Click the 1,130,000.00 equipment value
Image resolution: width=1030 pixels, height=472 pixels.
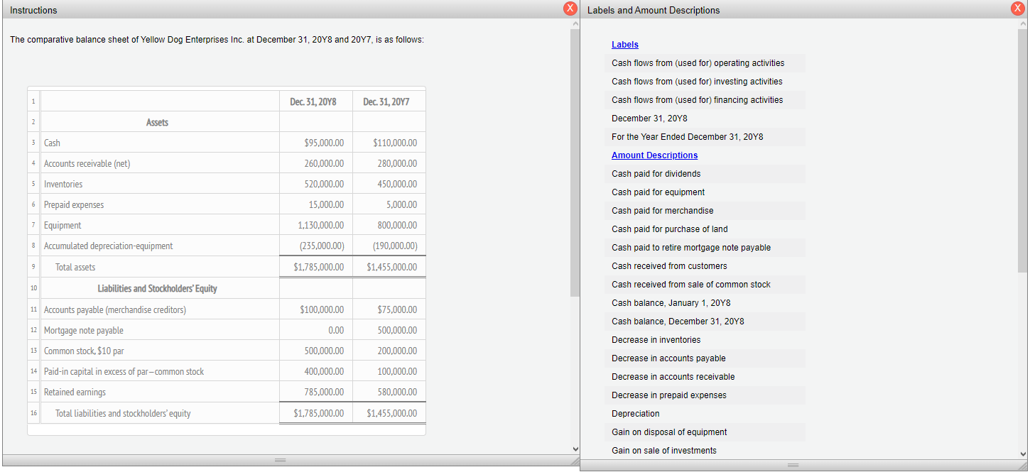tap(321, 226)
